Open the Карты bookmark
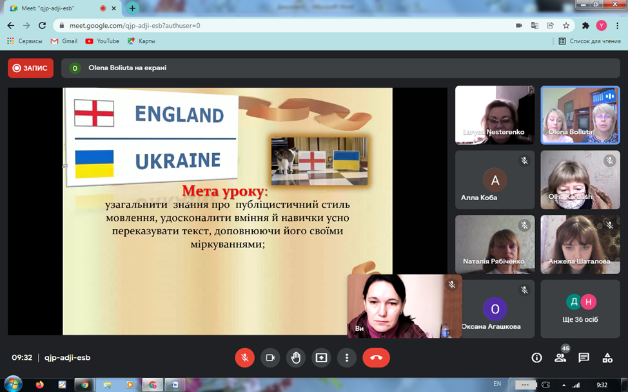The image size is (628, 392). 141,41
